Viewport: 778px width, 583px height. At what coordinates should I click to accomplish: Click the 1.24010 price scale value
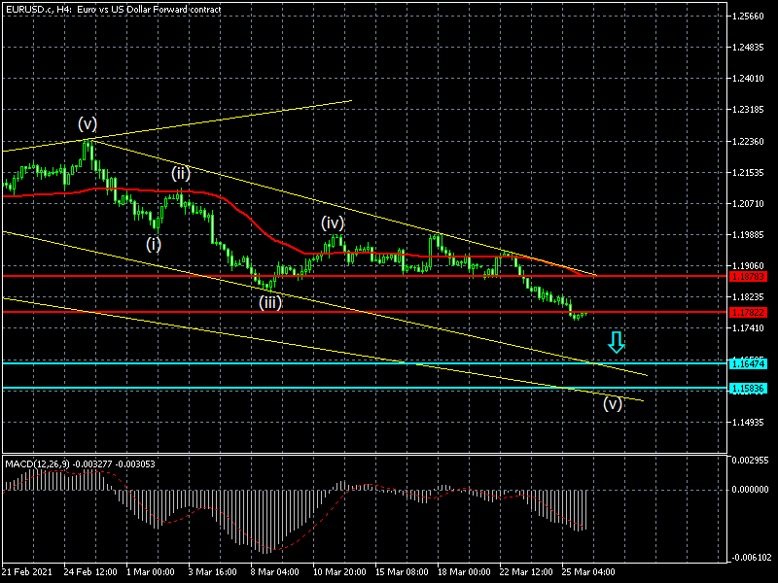point(750,79)
